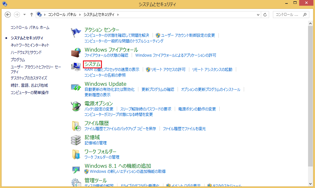Open the recent pages dropdown beside the back button
The height and width of the screenshot is (188, 315).
point(24,14)
